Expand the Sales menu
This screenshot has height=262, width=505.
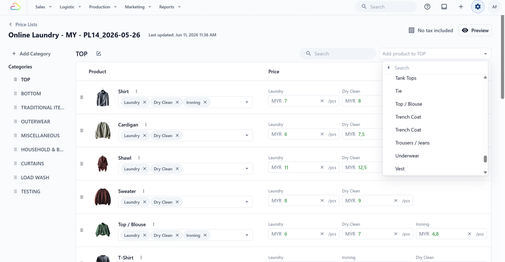[x=44, y=7]
